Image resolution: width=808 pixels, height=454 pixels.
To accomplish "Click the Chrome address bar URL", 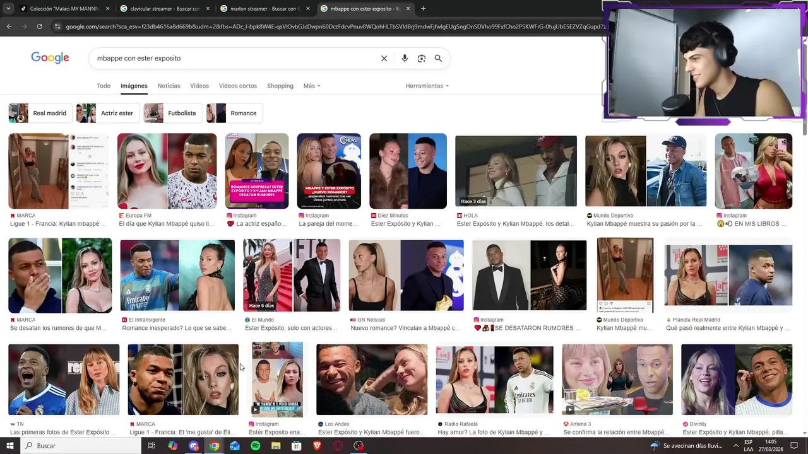I will [x=335, y=26].
